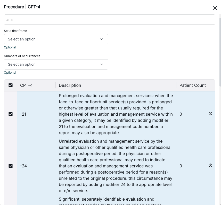Click patient count 0 in the -21 row
This screenshot has width=221, height=205.
click(181, 114)
